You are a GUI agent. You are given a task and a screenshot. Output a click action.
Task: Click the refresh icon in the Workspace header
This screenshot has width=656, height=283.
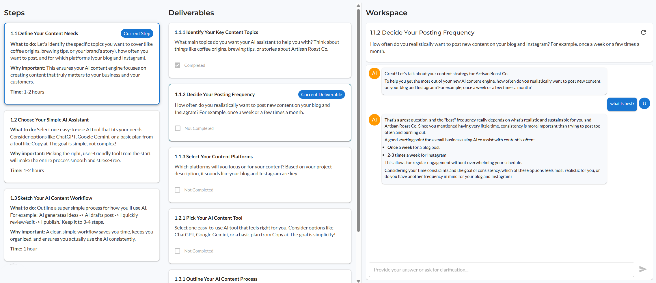(643, 32)
